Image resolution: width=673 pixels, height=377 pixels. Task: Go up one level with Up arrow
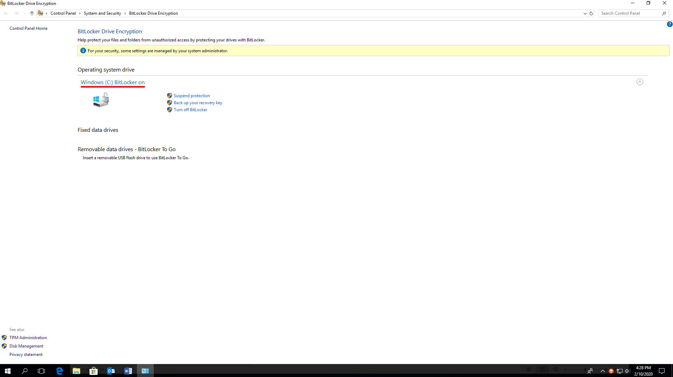pos(32,13)
